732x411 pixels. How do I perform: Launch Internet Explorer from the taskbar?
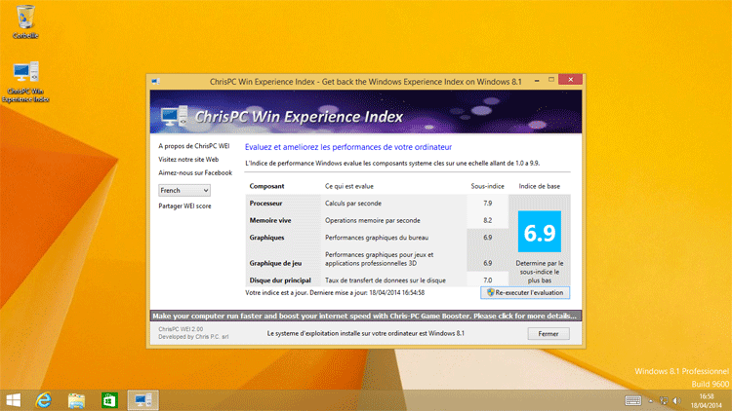pyautogui.click(x=43, y=400)
